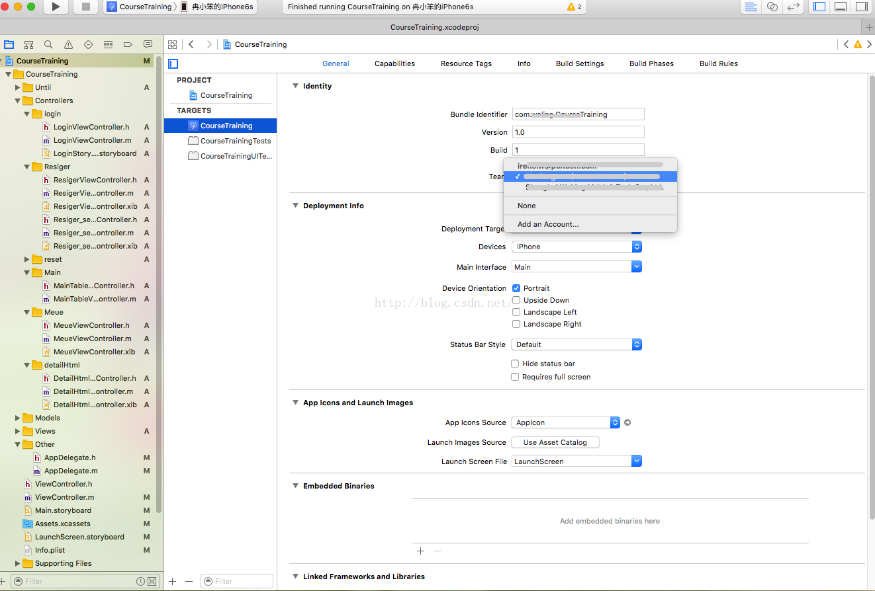Collapse the Embedded Binaries section
Image resolution: width=875 pixels, height=591 pixels.
296,486
